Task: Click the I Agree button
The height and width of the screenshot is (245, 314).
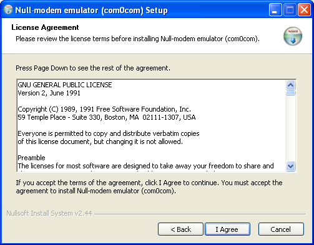Action: coord(227,229)
